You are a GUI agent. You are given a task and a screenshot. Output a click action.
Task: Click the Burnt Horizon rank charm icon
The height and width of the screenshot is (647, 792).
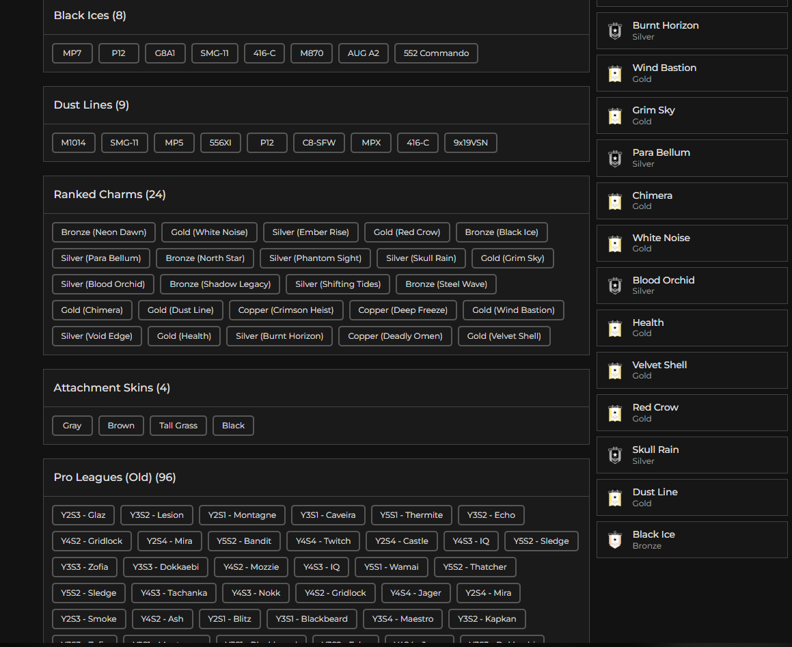[615, 31]
